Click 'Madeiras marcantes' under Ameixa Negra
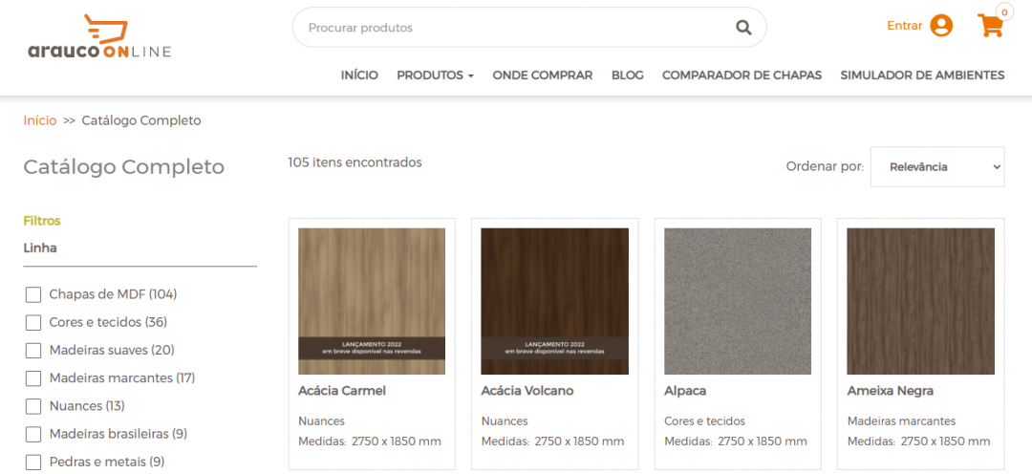1032x474 pixels. 901,420
